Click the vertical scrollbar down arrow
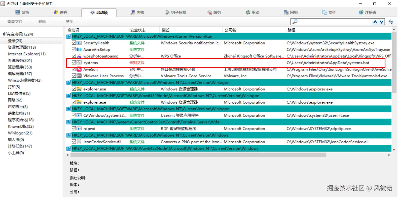 click(x=394, y=150)
